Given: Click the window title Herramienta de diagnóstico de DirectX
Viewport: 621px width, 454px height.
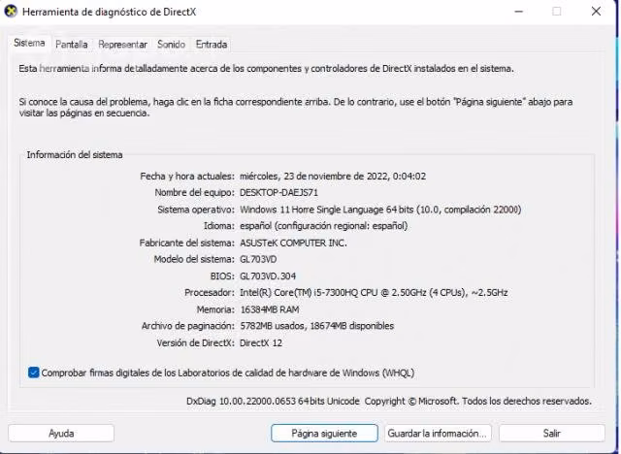Looking at the screenshot, I should point(110,12).
